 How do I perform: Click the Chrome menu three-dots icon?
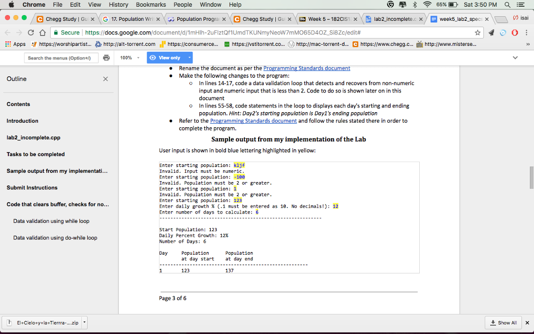[526, 32]
